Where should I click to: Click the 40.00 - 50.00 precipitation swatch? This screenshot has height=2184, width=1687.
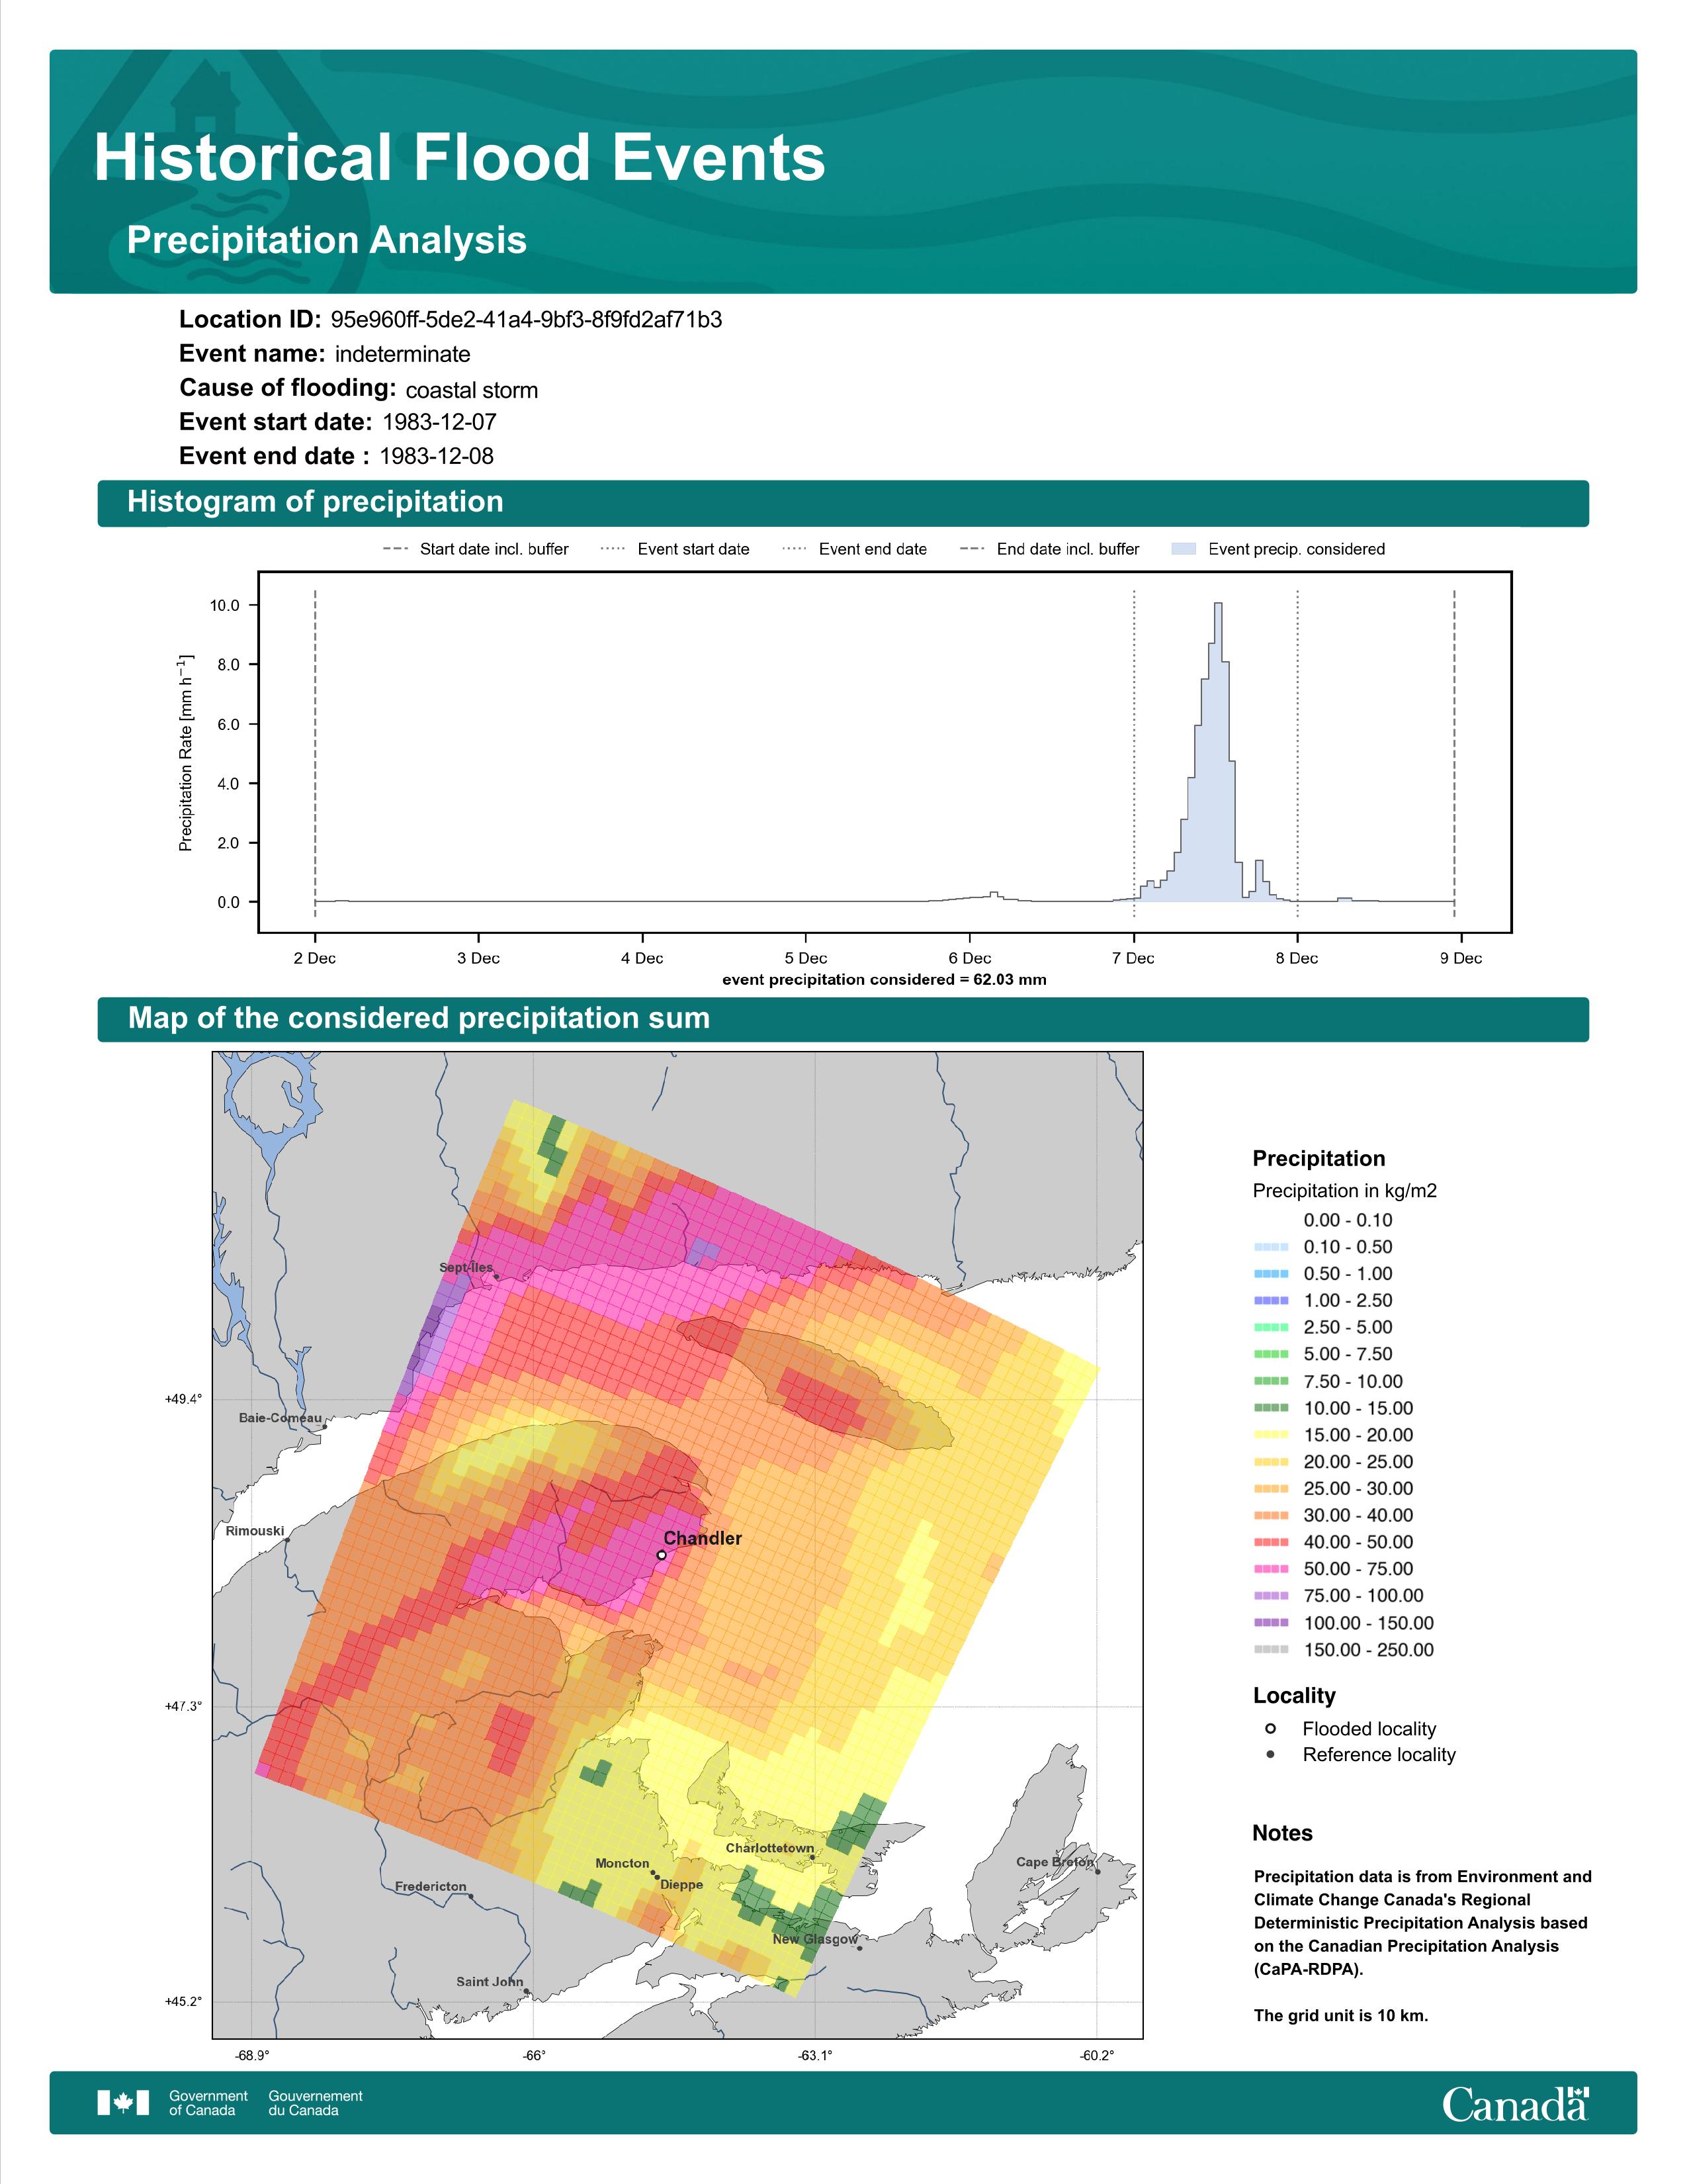[1270, 1542]
